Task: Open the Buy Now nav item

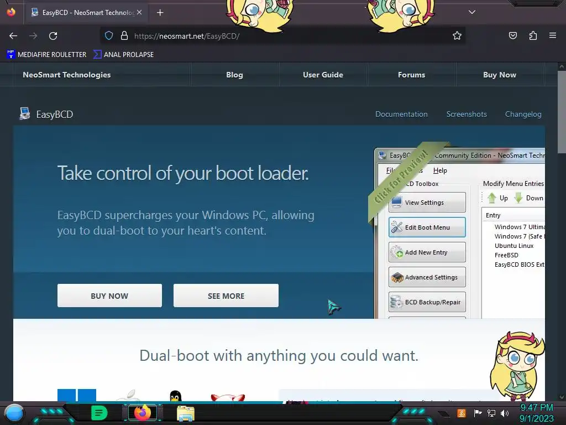Action: tap(500, 75)
